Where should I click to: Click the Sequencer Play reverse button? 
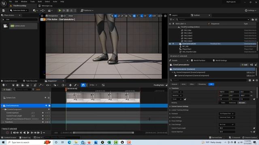coord(24,133)
